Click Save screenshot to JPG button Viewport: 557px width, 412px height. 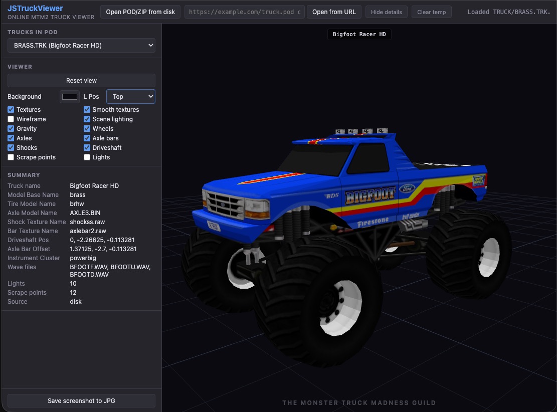[x=81, y=400]
